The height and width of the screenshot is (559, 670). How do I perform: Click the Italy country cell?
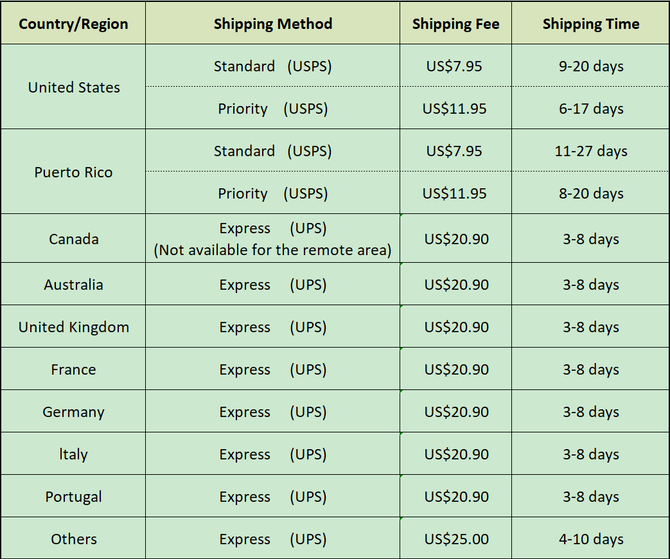click(73, 454)
